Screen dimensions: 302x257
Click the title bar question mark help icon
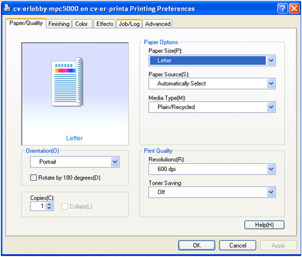coord(283,9)
